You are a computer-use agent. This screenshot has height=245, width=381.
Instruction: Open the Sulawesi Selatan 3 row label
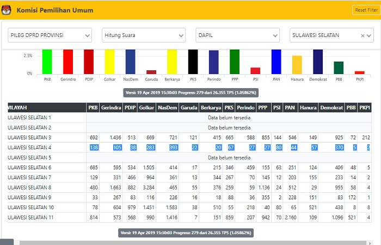(36, 137)
